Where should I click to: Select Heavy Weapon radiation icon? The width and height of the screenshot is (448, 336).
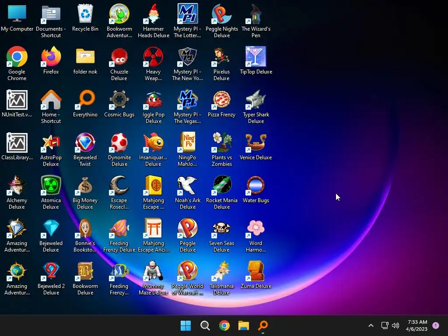154,56
